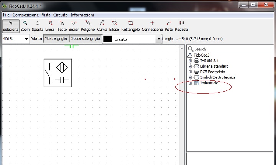Activate the Bézier curve tool
This screenshot has width=276, height=165.
click(74, 26)
